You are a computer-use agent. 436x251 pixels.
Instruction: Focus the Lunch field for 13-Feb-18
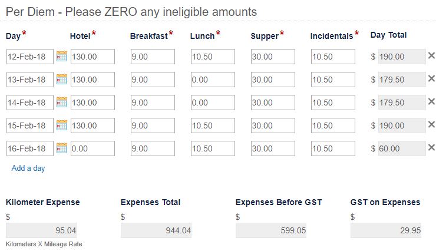click(x=213, y=80)
